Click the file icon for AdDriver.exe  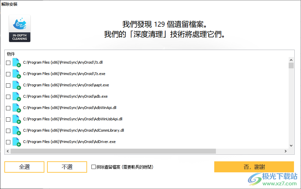coord(16,142)
